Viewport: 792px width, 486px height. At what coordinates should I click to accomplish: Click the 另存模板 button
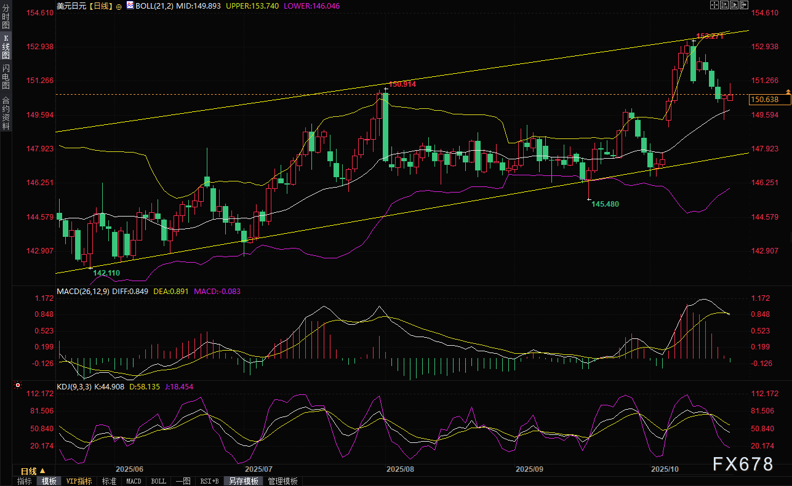click(244, 481)
